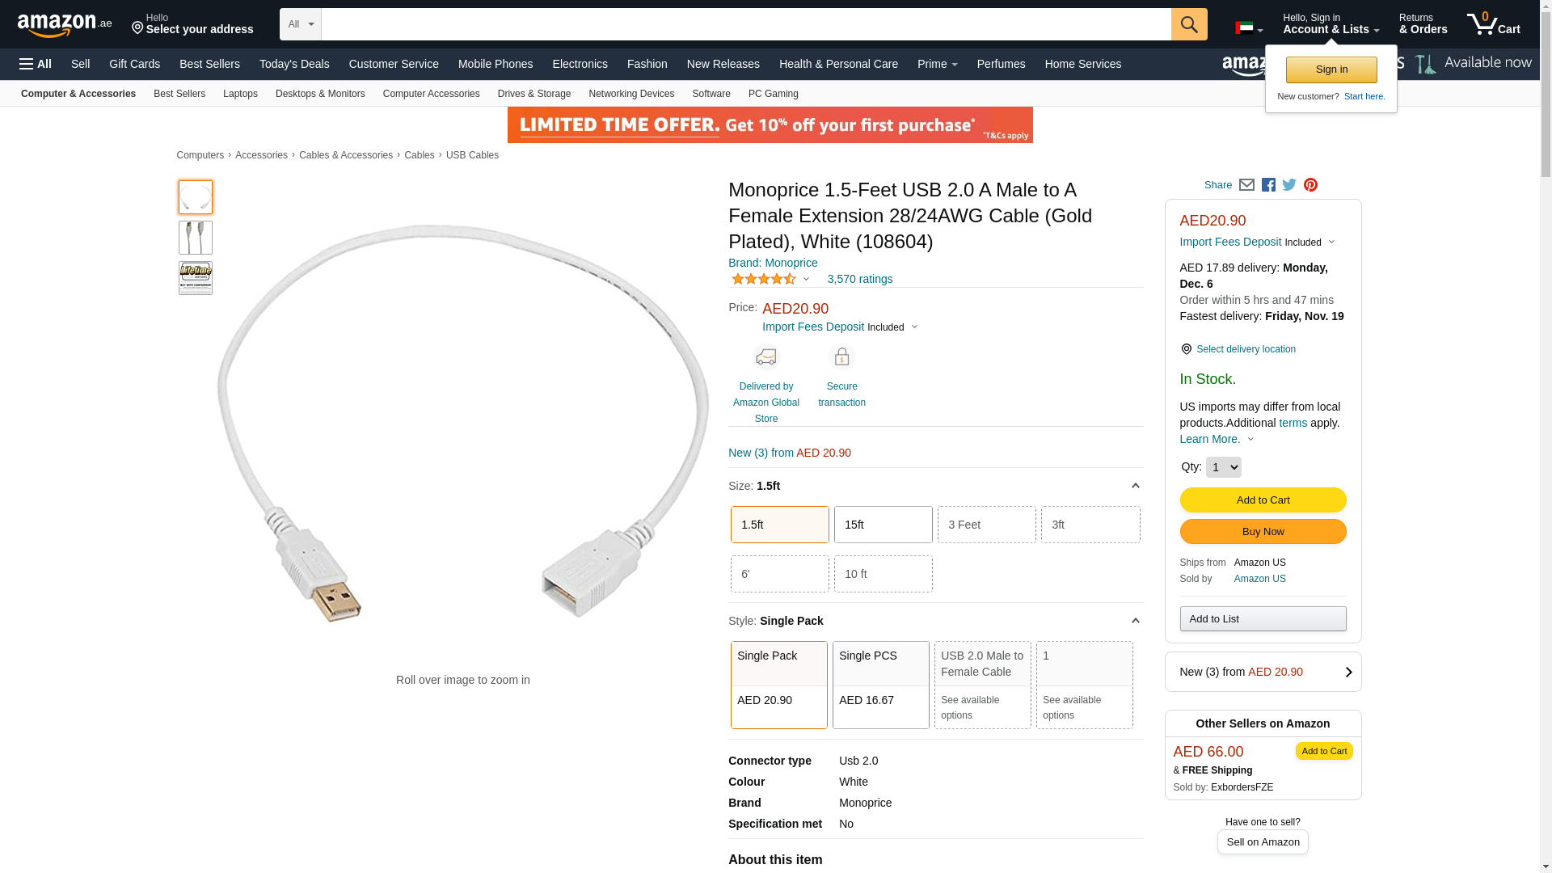This screenshot has width=1552, height=873.
Task: Share product on Twitter
Action: (x=1289, y=185)
